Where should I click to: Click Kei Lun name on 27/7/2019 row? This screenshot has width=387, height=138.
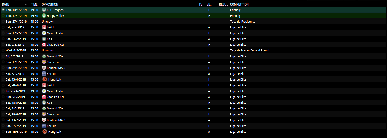pos(52,126)
